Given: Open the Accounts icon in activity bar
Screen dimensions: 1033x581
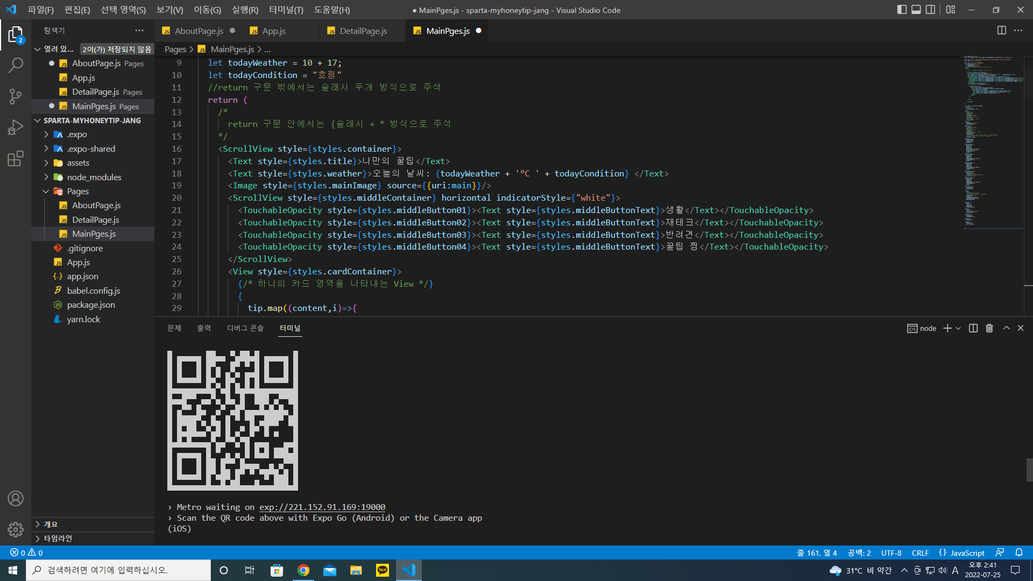Looking at the screenshot, I should [16, 499].
